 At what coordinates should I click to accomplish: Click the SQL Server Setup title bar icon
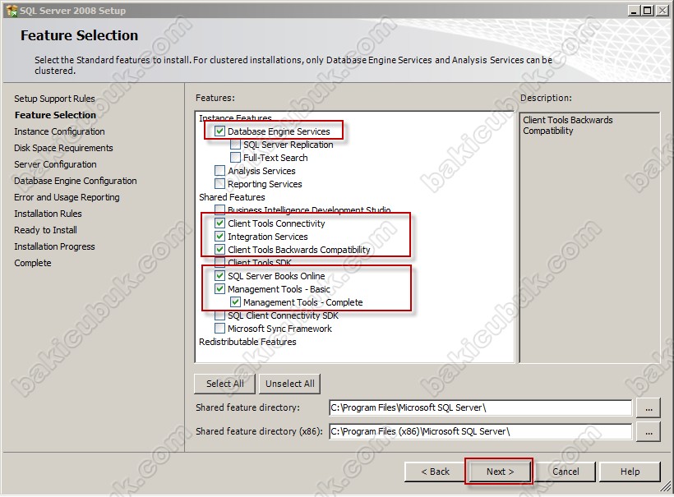(x=12, y=11)
